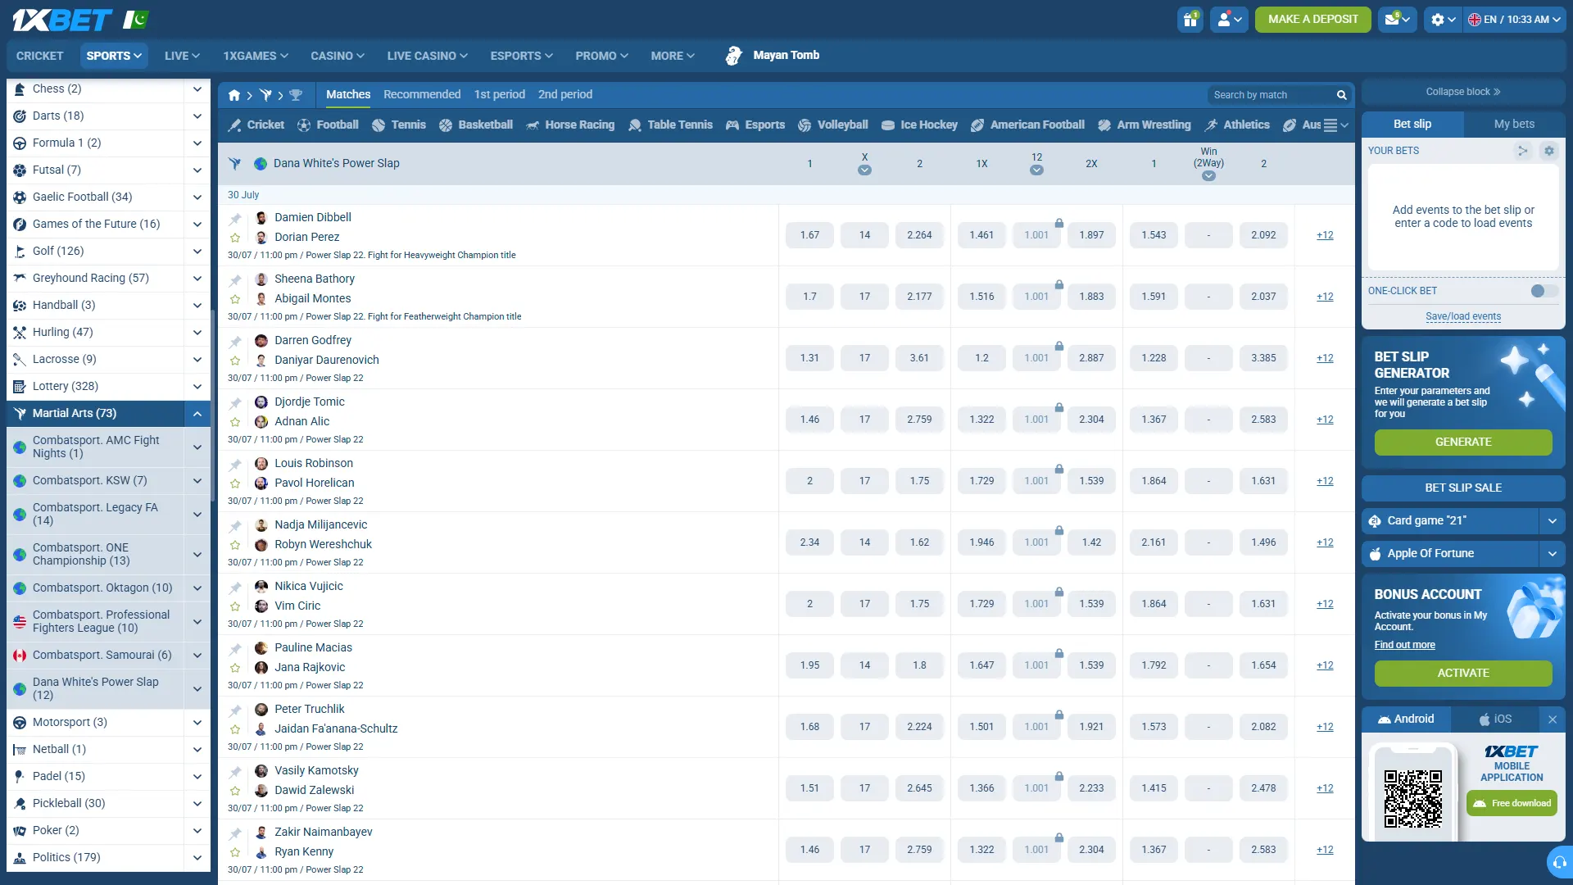Pin the Darren Godfrey match
The image size is (1573, 885).
pyautogui.click(x=235, y=342)
